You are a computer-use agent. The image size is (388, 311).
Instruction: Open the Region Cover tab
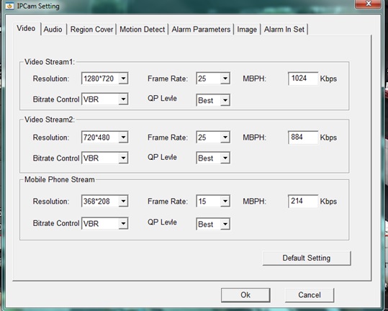click(x=91, y=30)
